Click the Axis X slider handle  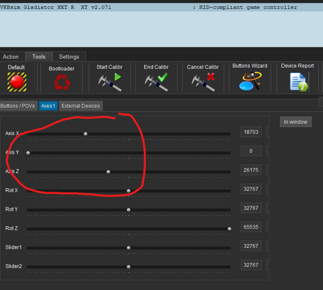click(x=85, y=134)
